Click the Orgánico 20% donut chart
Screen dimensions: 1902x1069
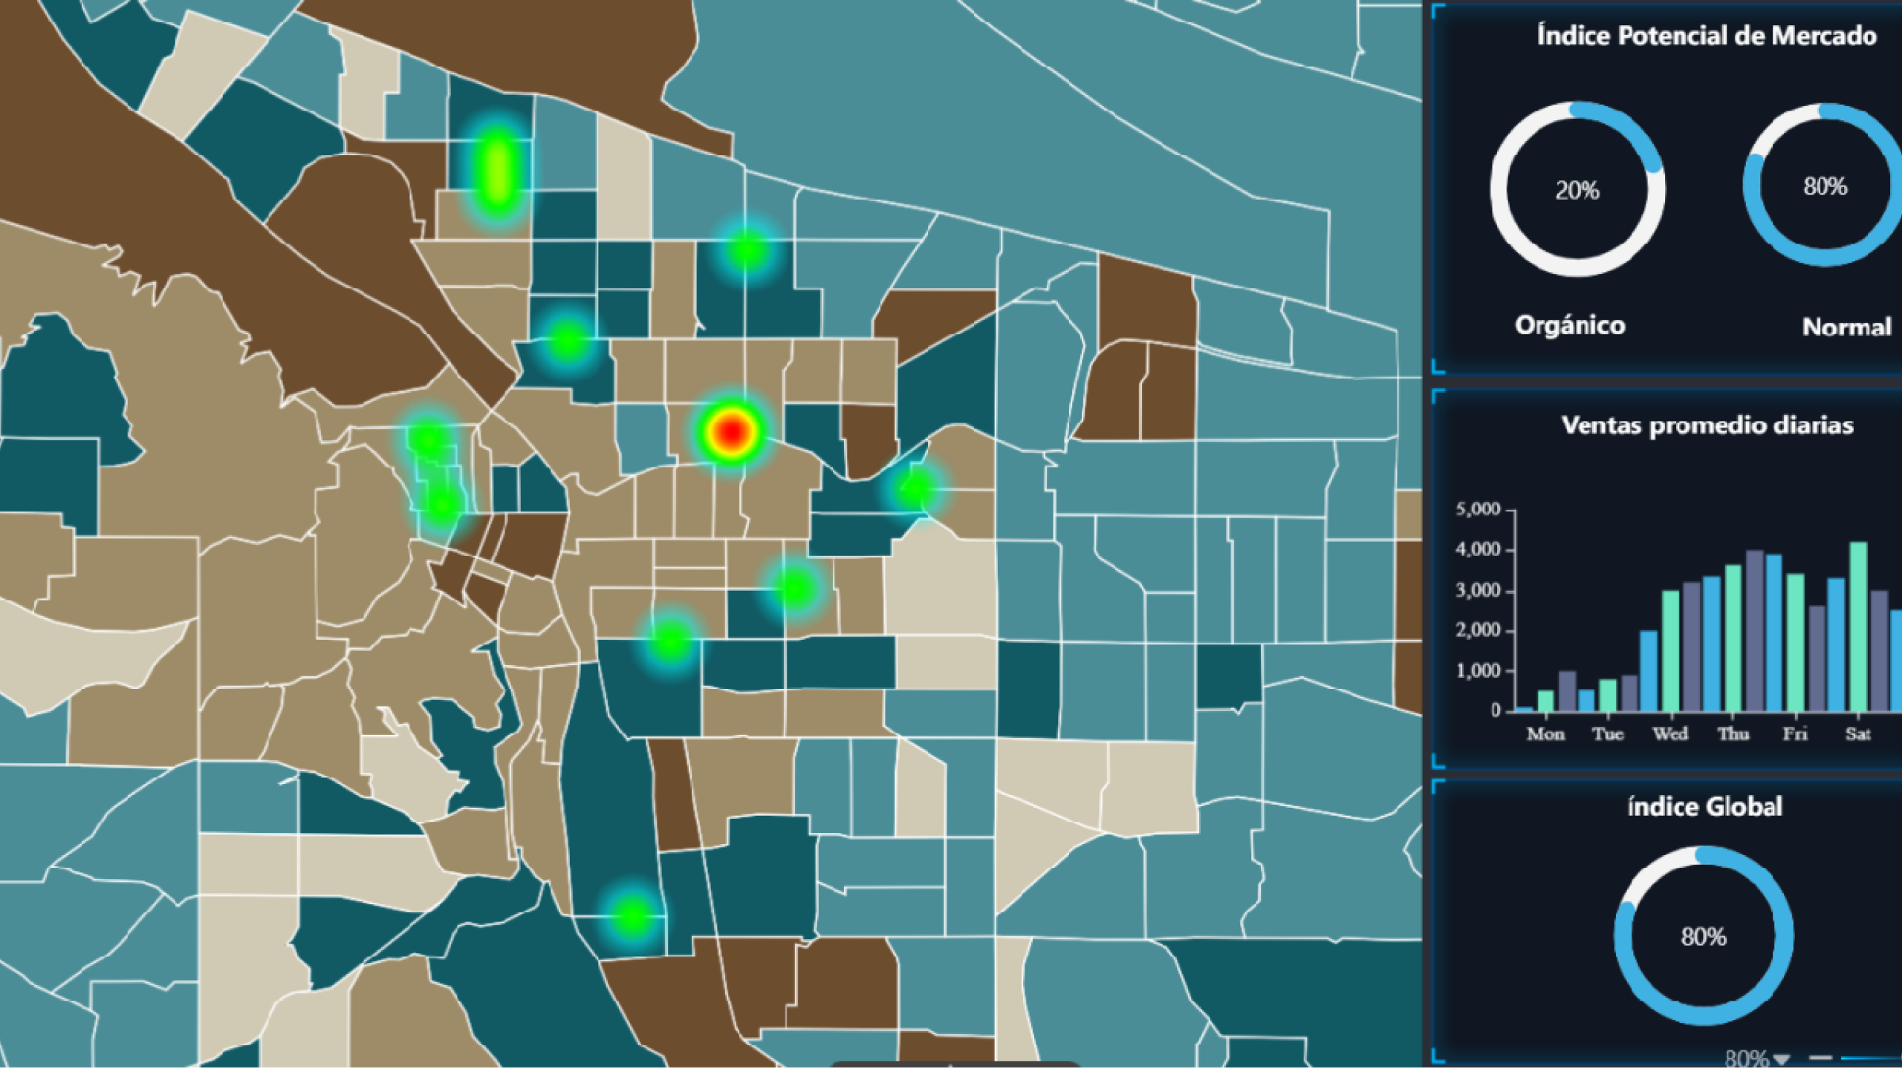(x=1577, y=190)
